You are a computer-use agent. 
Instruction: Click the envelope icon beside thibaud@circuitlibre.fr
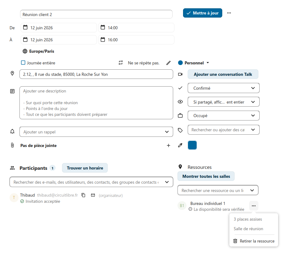pyautogui.click(x=93, y=195)
